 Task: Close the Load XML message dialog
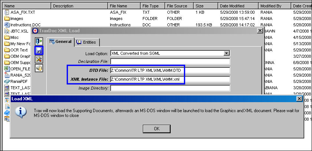(299, 98)
